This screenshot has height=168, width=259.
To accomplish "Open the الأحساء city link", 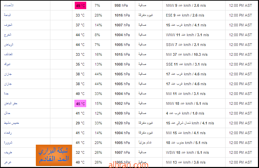I will click(9, 5).
